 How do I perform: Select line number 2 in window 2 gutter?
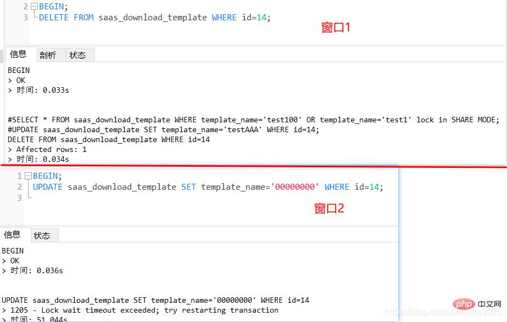pos(19,187)
